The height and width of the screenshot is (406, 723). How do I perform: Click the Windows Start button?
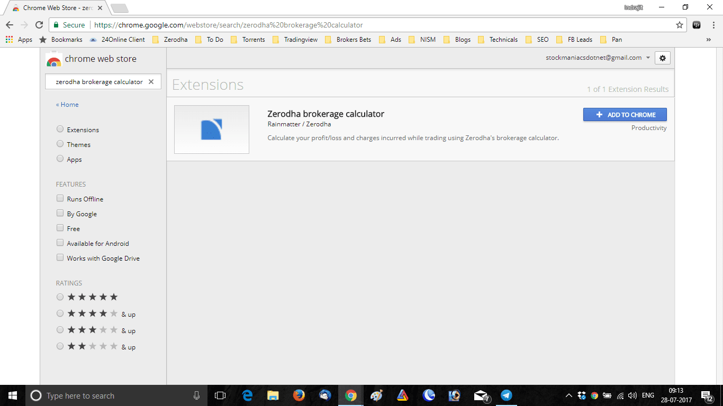pyautogui.click(x=12, y=395)
